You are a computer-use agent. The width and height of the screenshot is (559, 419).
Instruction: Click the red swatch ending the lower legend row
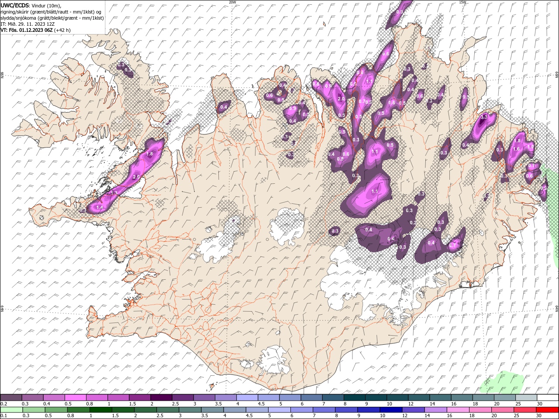548,410
